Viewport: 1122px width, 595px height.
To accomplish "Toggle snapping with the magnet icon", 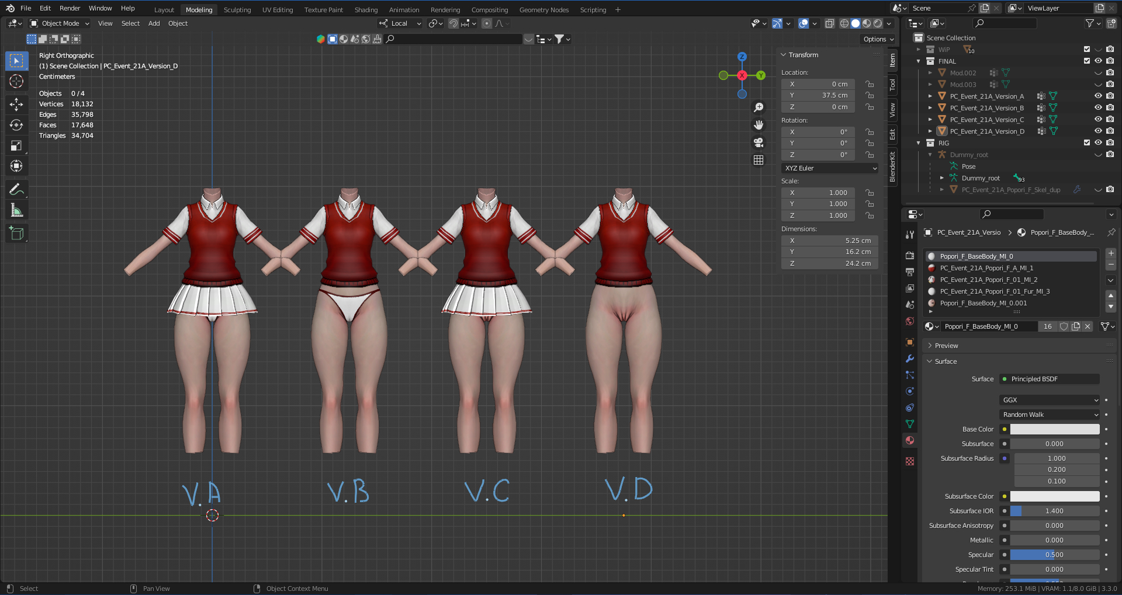I will [x=453, y=23].
